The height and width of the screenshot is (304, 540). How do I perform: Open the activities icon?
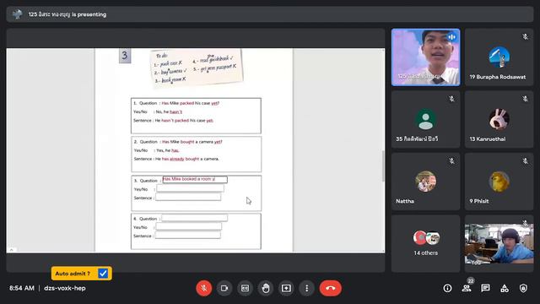pyautogui.click(x=505, y=288)
